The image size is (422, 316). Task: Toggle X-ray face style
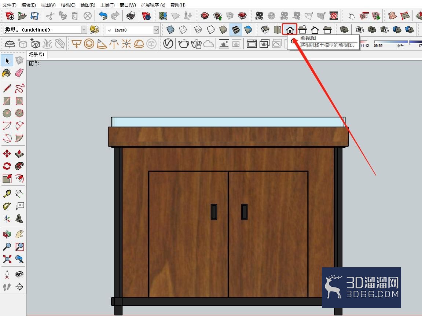(x=170, y=29)
